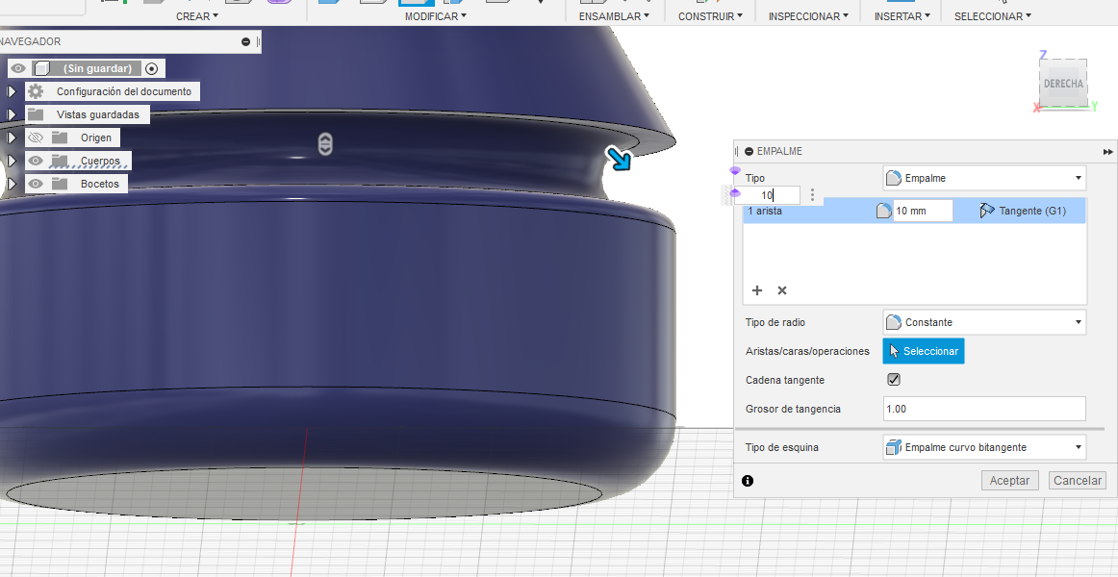
Task: Activate the (Sin guardar) component radio button
Action: click(151, 68)
